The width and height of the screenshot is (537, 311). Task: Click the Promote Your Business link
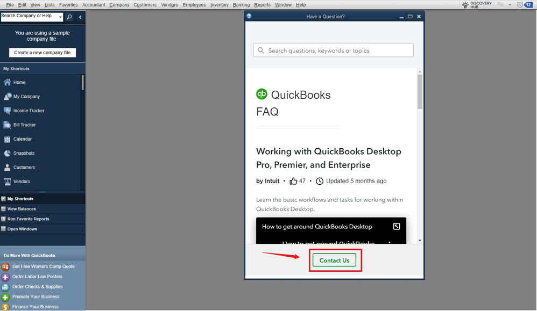tap(36, 296)
